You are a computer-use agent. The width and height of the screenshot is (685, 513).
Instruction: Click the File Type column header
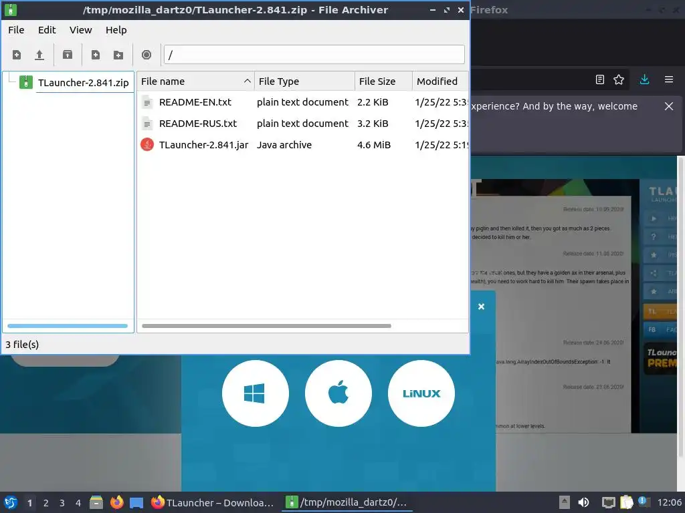click(x=304, y=81)
